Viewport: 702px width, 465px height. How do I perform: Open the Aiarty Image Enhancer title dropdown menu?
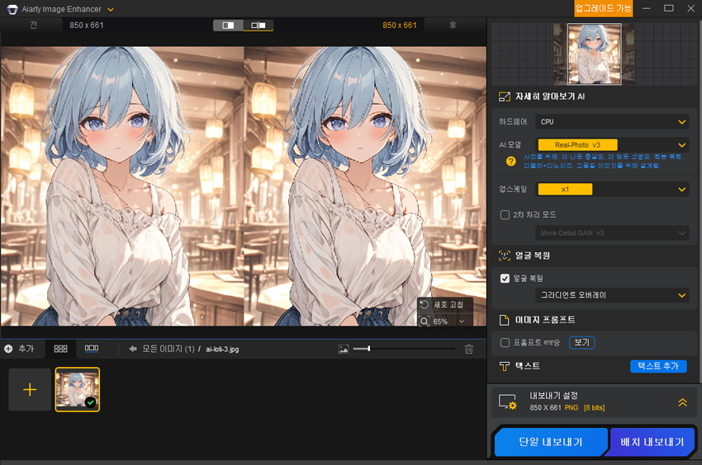(111, 9)
